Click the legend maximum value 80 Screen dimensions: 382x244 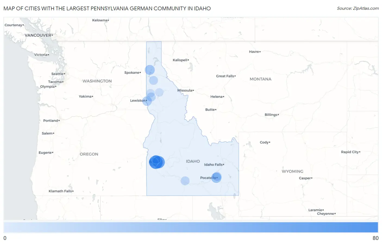click(x=375, y=238)
